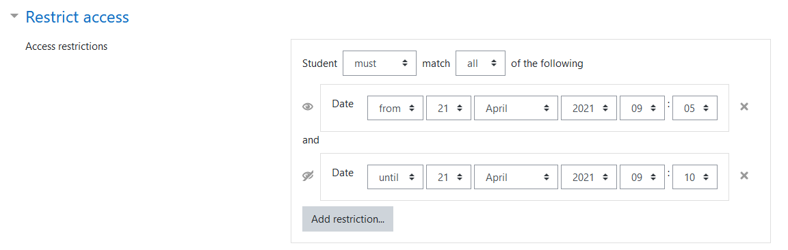Click the Add restriction... button
The width and height of the screenshot is (788, 250).
click(347, 219)
